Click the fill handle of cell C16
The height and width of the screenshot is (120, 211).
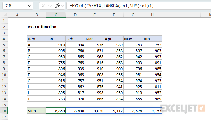tap(65, 114)
